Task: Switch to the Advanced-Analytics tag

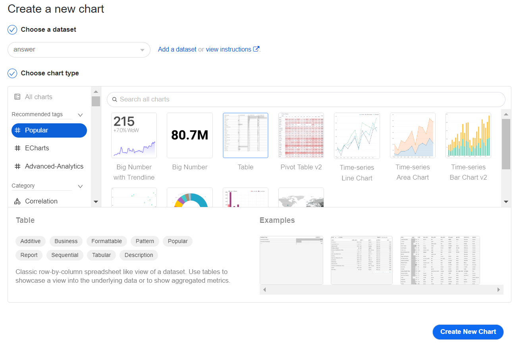Action: click(x=49, y=166)
